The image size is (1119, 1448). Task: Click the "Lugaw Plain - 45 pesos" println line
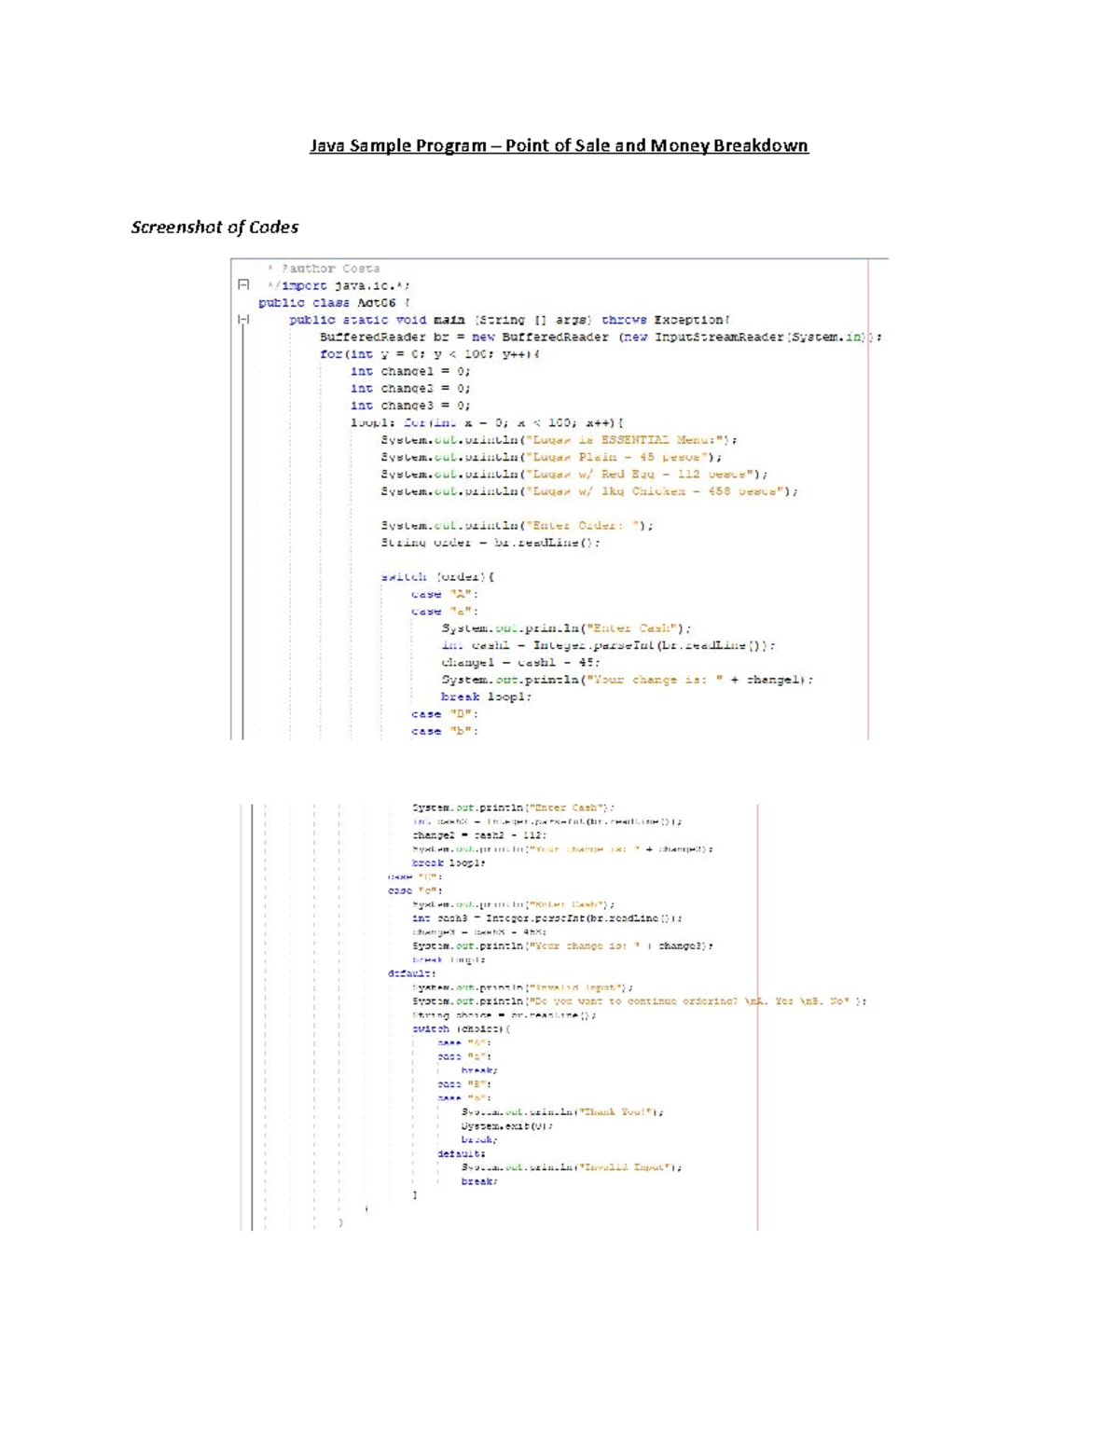pyautogui.click(x=551, y=458)
